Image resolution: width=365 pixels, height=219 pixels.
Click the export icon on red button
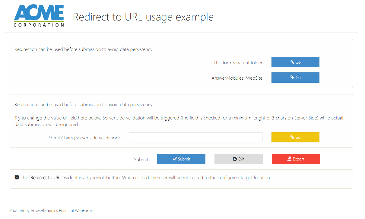290,159
